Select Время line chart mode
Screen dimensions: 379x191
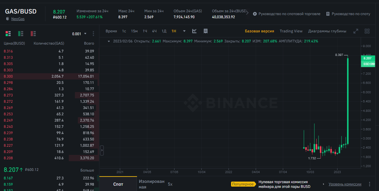click(x=111, y=31)
